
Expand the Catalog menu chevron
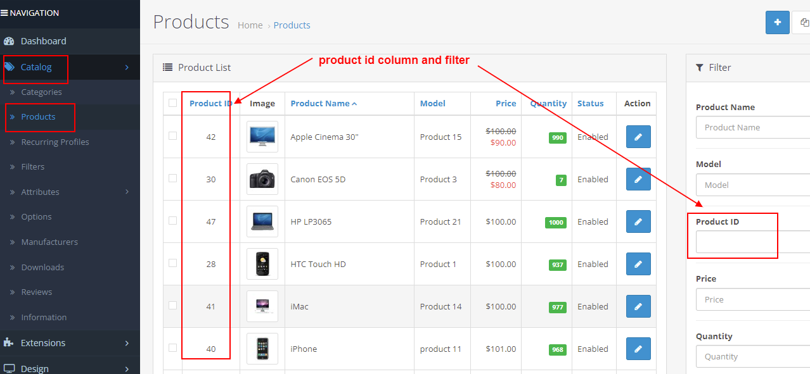click(127, 67)
